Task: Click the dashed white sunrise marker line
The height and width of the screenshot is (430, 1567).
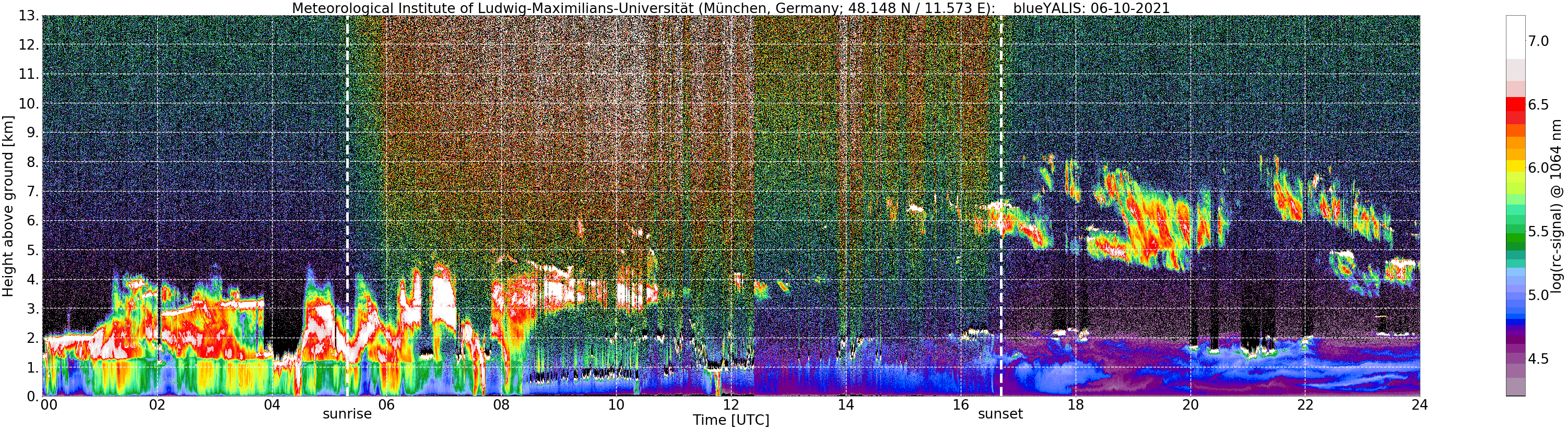Action: coord(347,206)
